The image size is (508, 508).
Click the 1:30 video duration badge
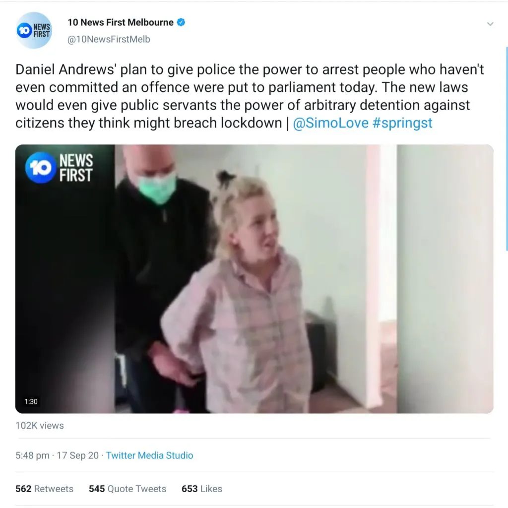(x=31, y=401)
